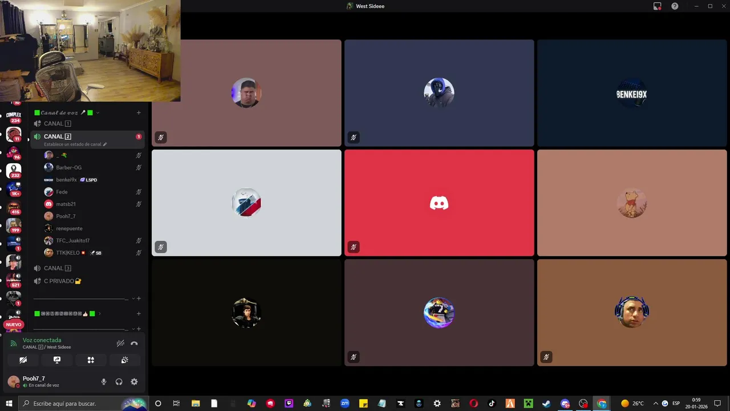Viewport: 730px width, 411px height.
Task: Open the ESP language switcher
Action: pos(676,404)
